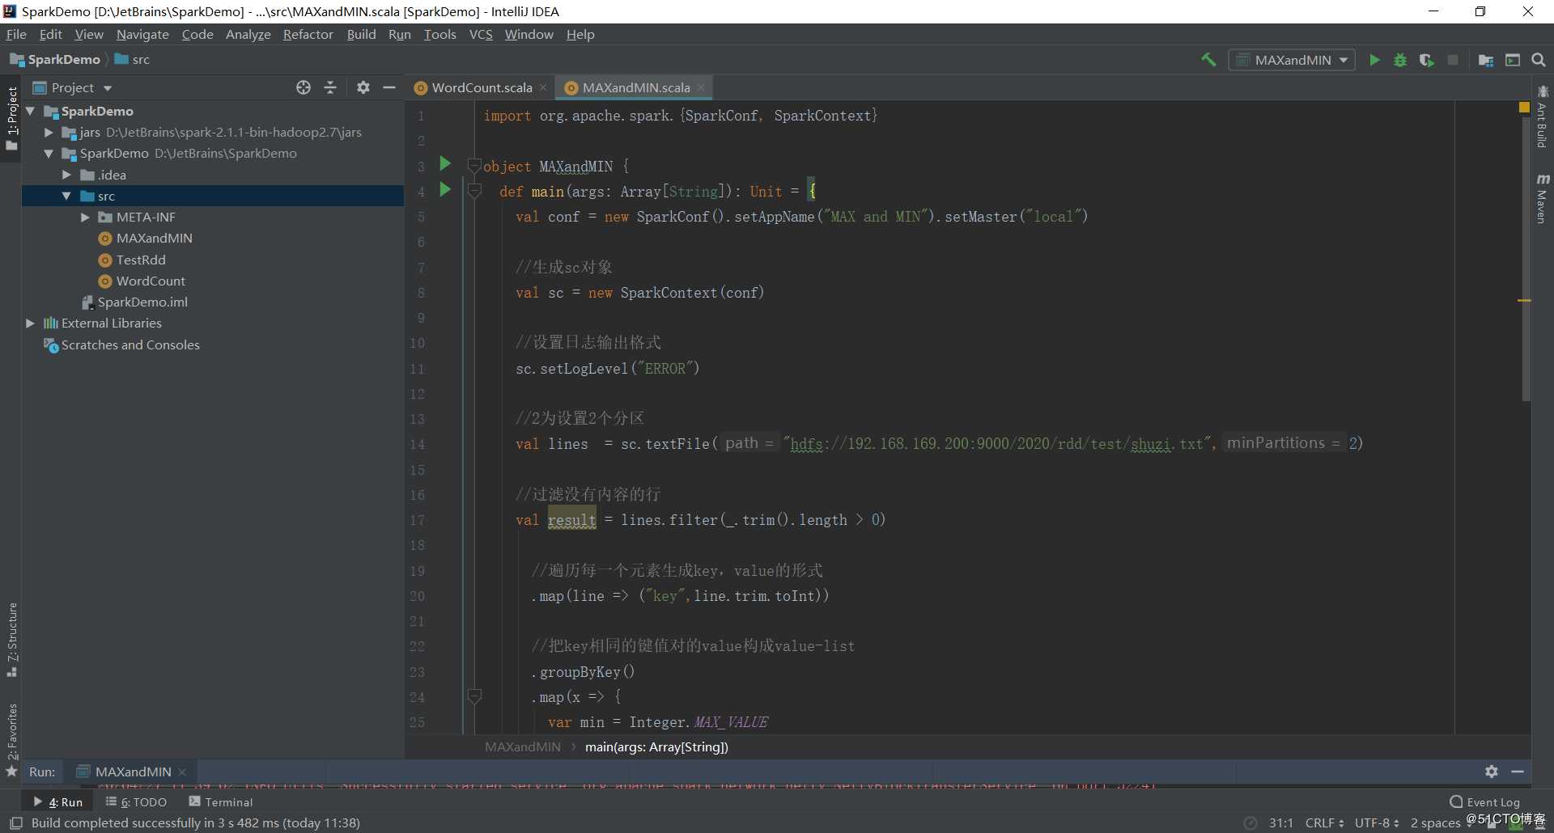1554x833 pixels.
Task: Click the src breadcrumb in navigation bar
Action: [133, 60]
